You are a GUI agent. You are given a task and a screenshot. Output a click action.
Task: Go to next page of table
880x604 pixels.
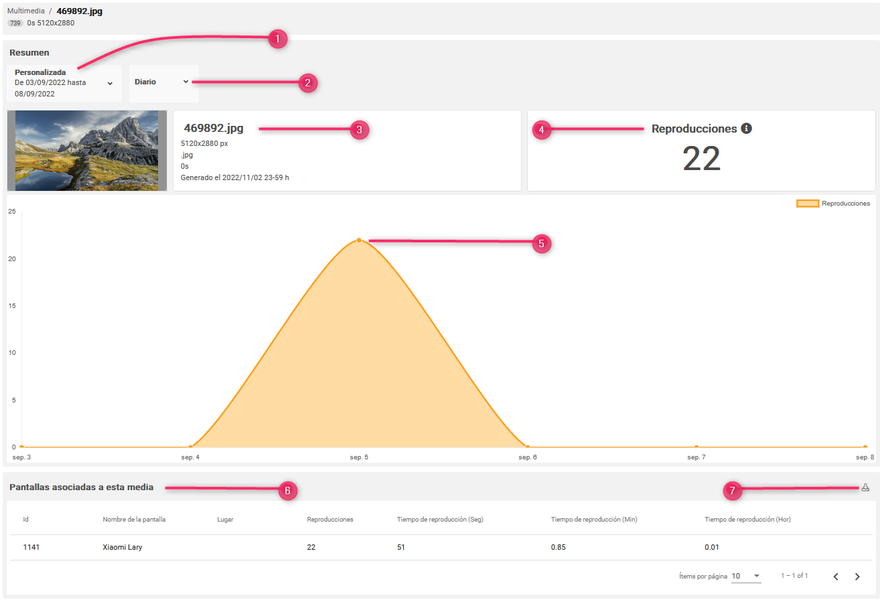tap(857, 577)
